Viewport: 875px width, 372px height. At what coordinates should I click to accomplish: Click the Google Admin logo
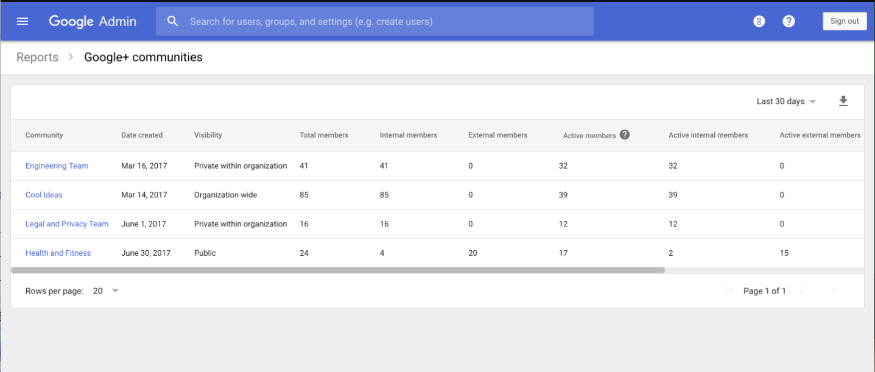tap(93, 21)
